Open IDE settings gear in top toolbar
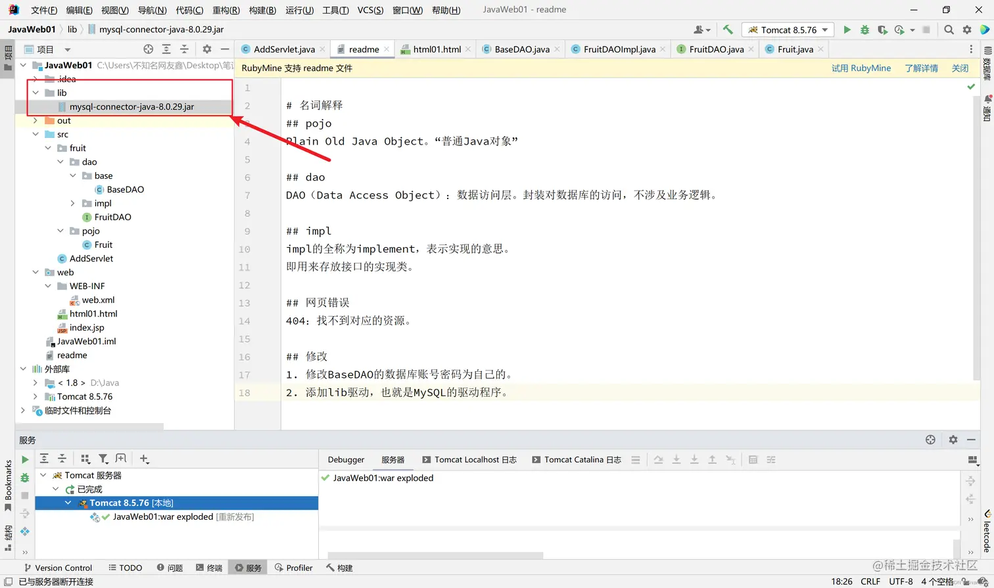 [967, 30]
